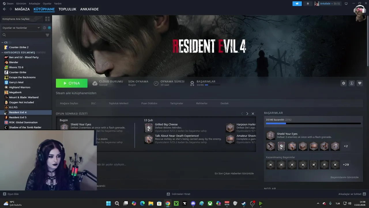369x208 pixels.
Task: Select Bloons TD 6 in library
Action: (x=26, y=67)
